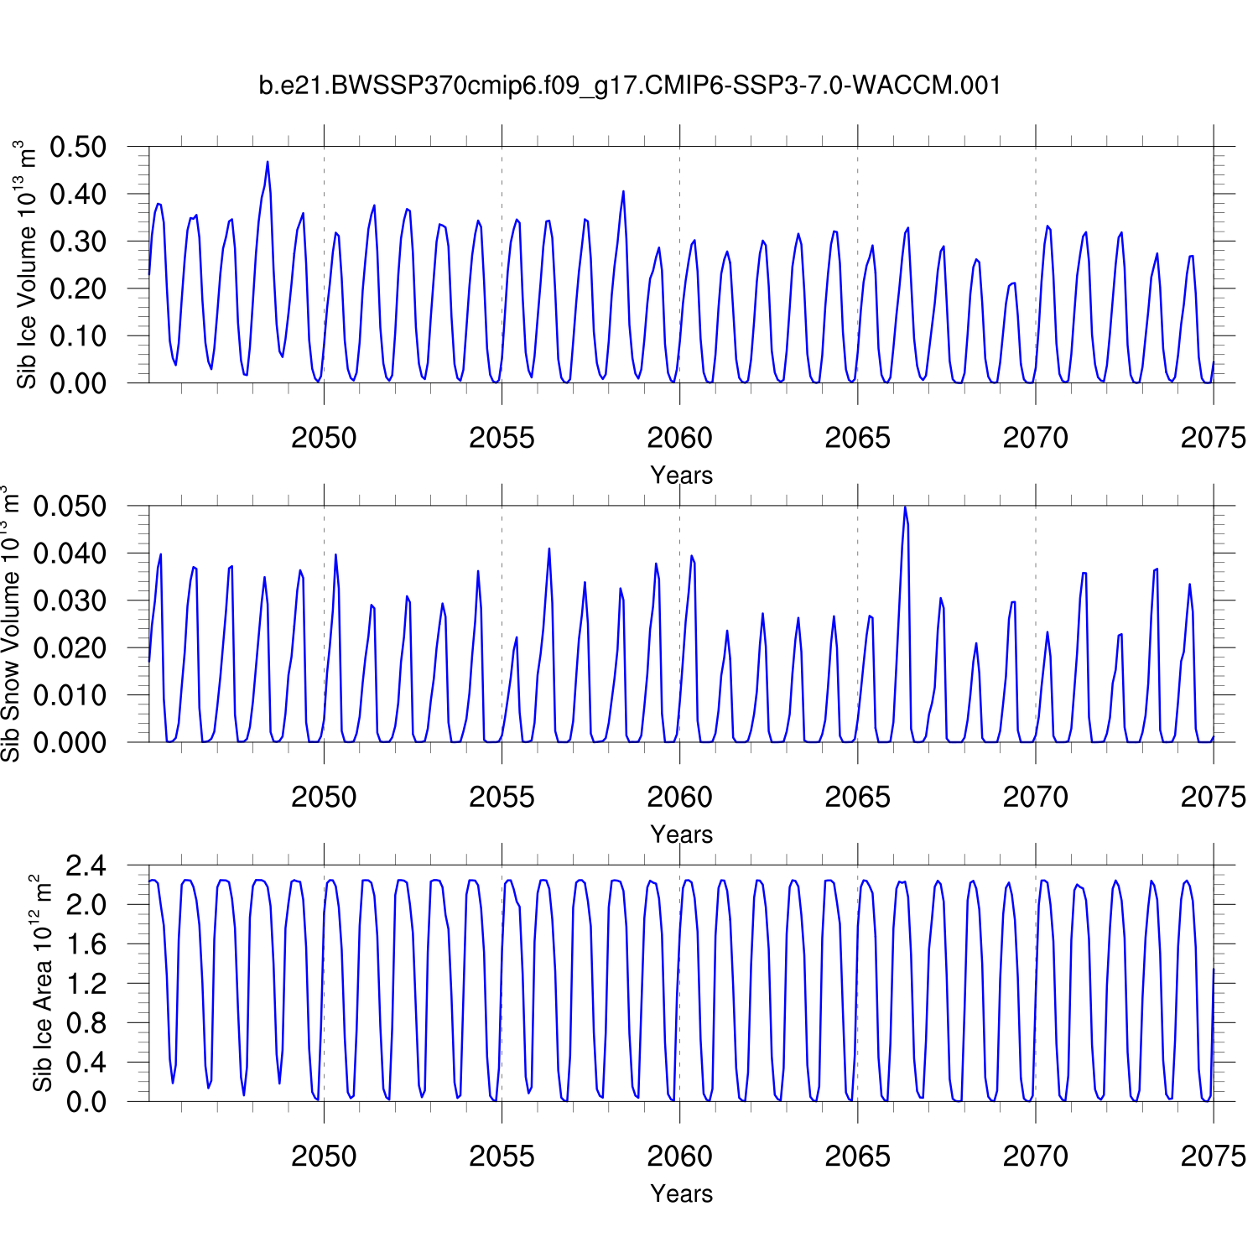The image size is (1258, 1258).
Task: Select the 2060 tick label under snow volume plot
Action: pyautogui.click(x=679, y=797)
